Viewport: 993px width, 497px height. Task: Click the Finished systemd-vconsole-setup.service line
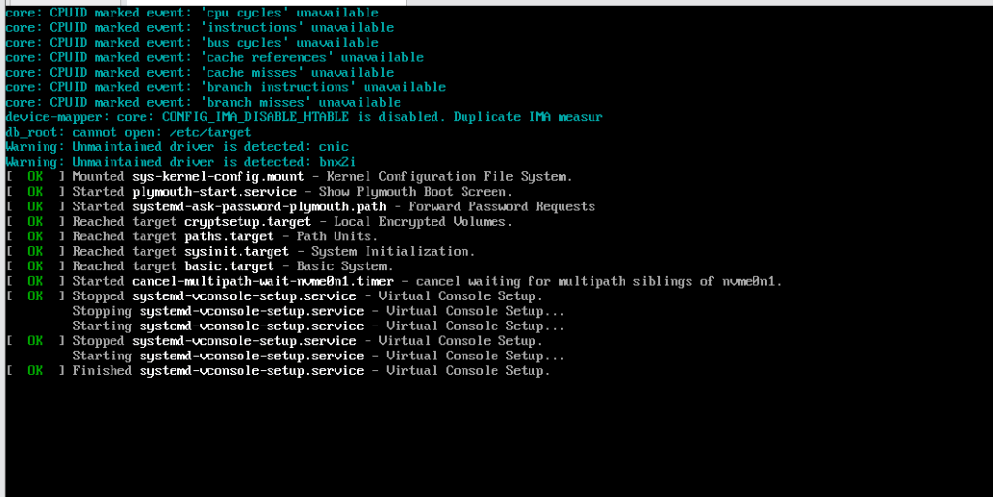pos(310,371)
